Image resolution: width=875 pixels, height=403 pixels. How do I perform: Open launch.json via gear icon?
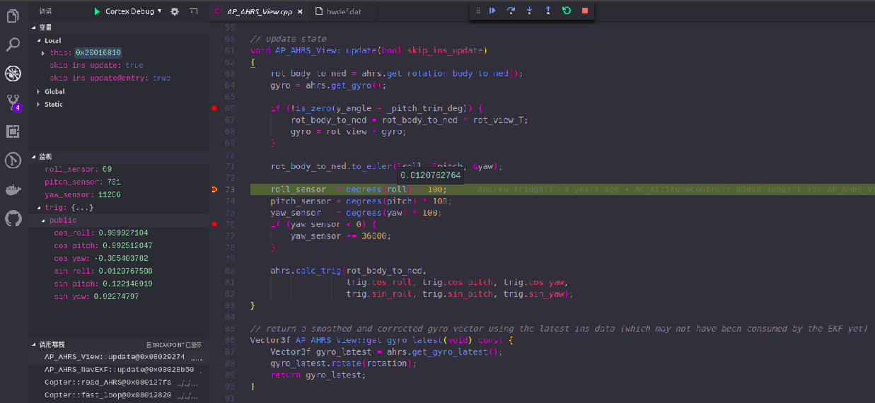click(175, 11)
